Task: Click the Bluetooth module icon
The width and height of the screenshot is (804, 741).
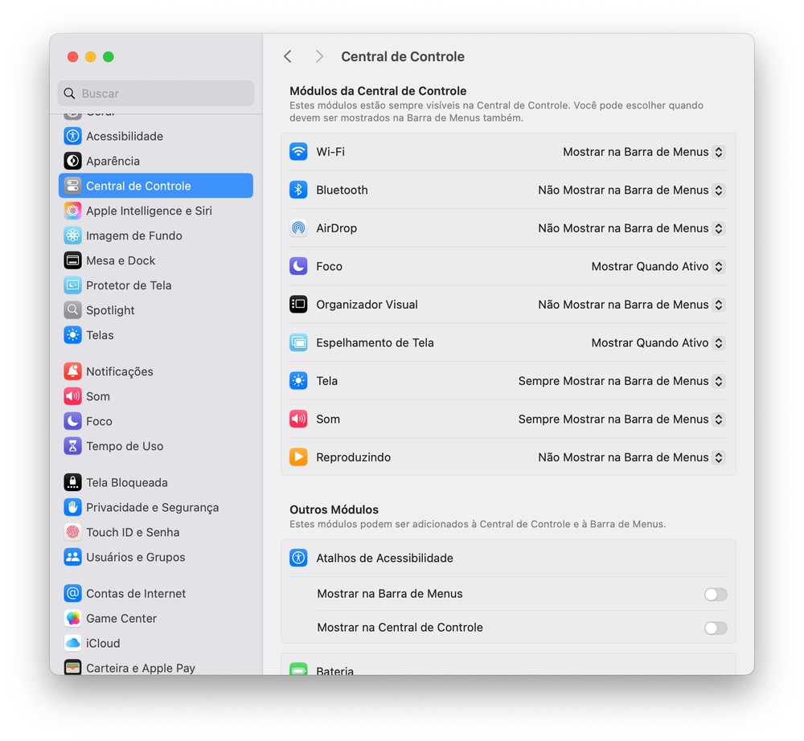Action: tap(298, 190)
